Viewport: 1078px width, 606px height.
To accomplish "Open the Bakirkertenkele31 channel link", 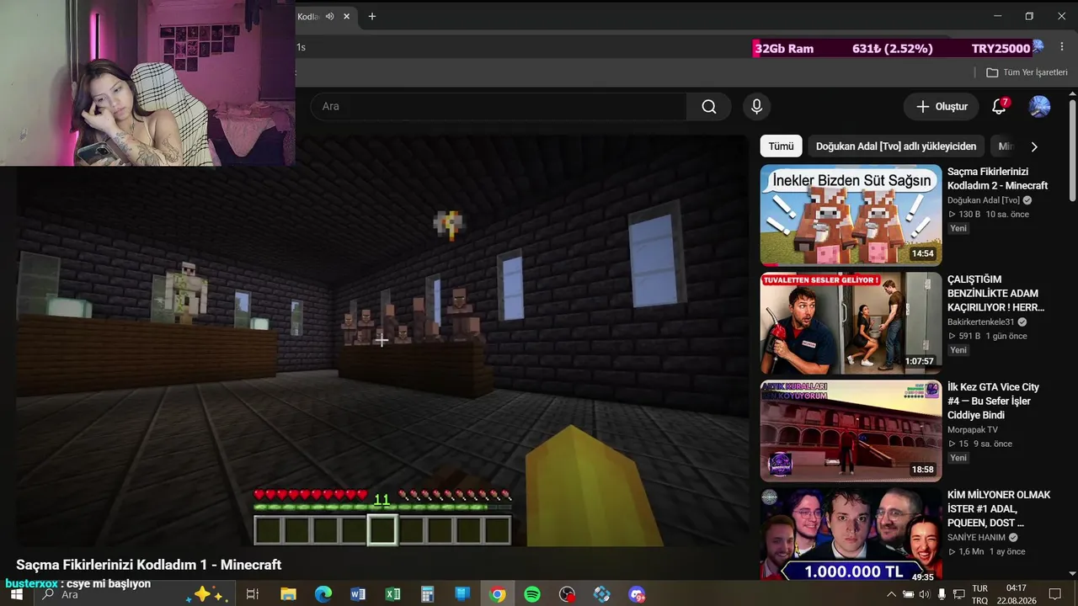I will coord(981,322).
